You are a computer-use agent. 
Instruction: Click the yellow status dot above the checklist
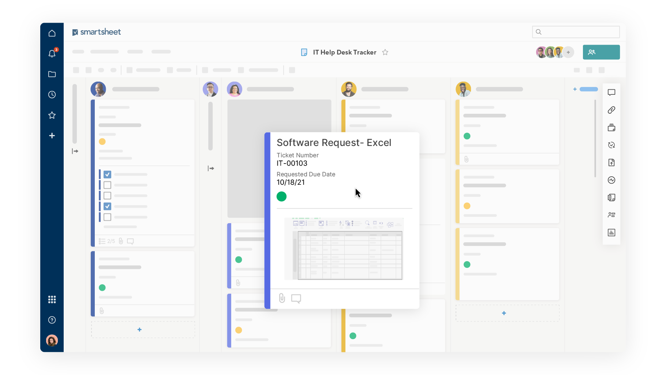(102, 142)
